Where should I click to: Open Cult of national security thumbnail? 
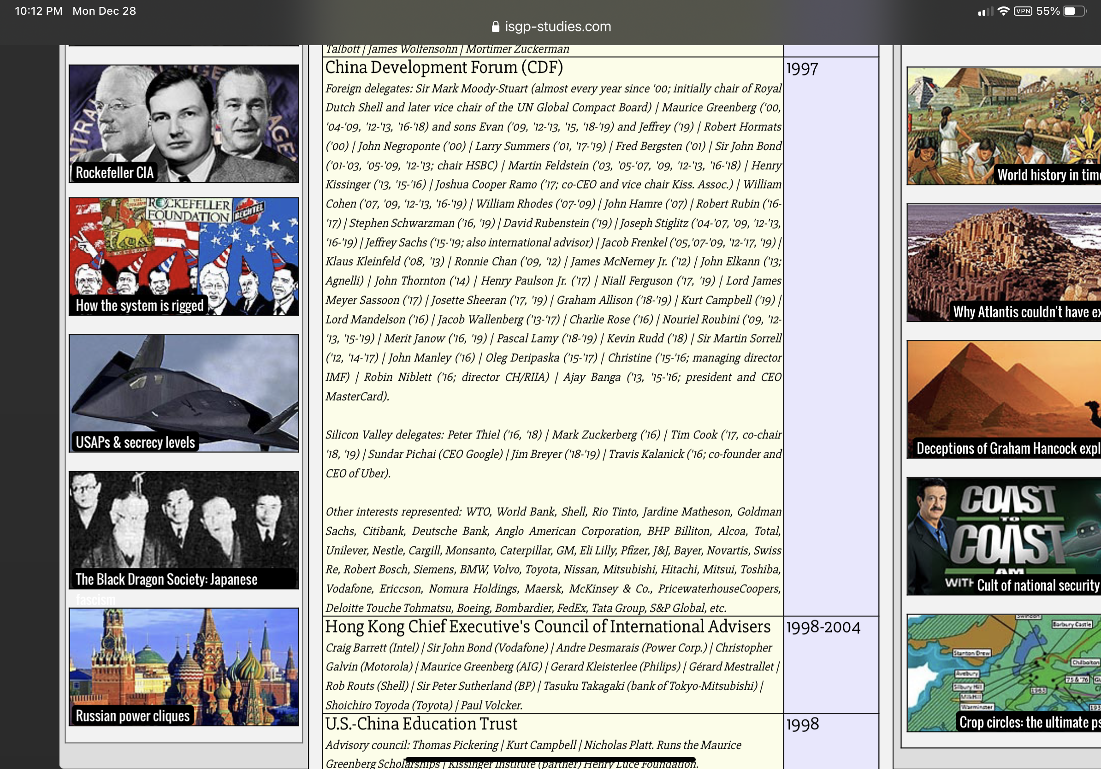pos(1004,536)
